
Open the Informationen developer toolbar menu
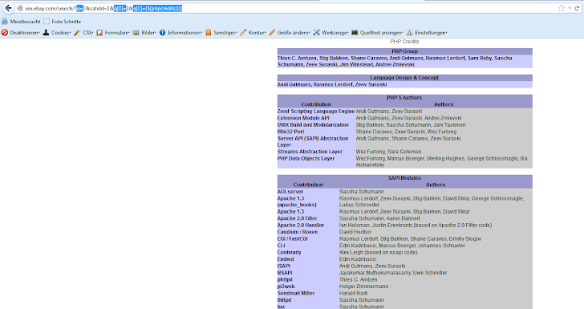tap(180, 33)
